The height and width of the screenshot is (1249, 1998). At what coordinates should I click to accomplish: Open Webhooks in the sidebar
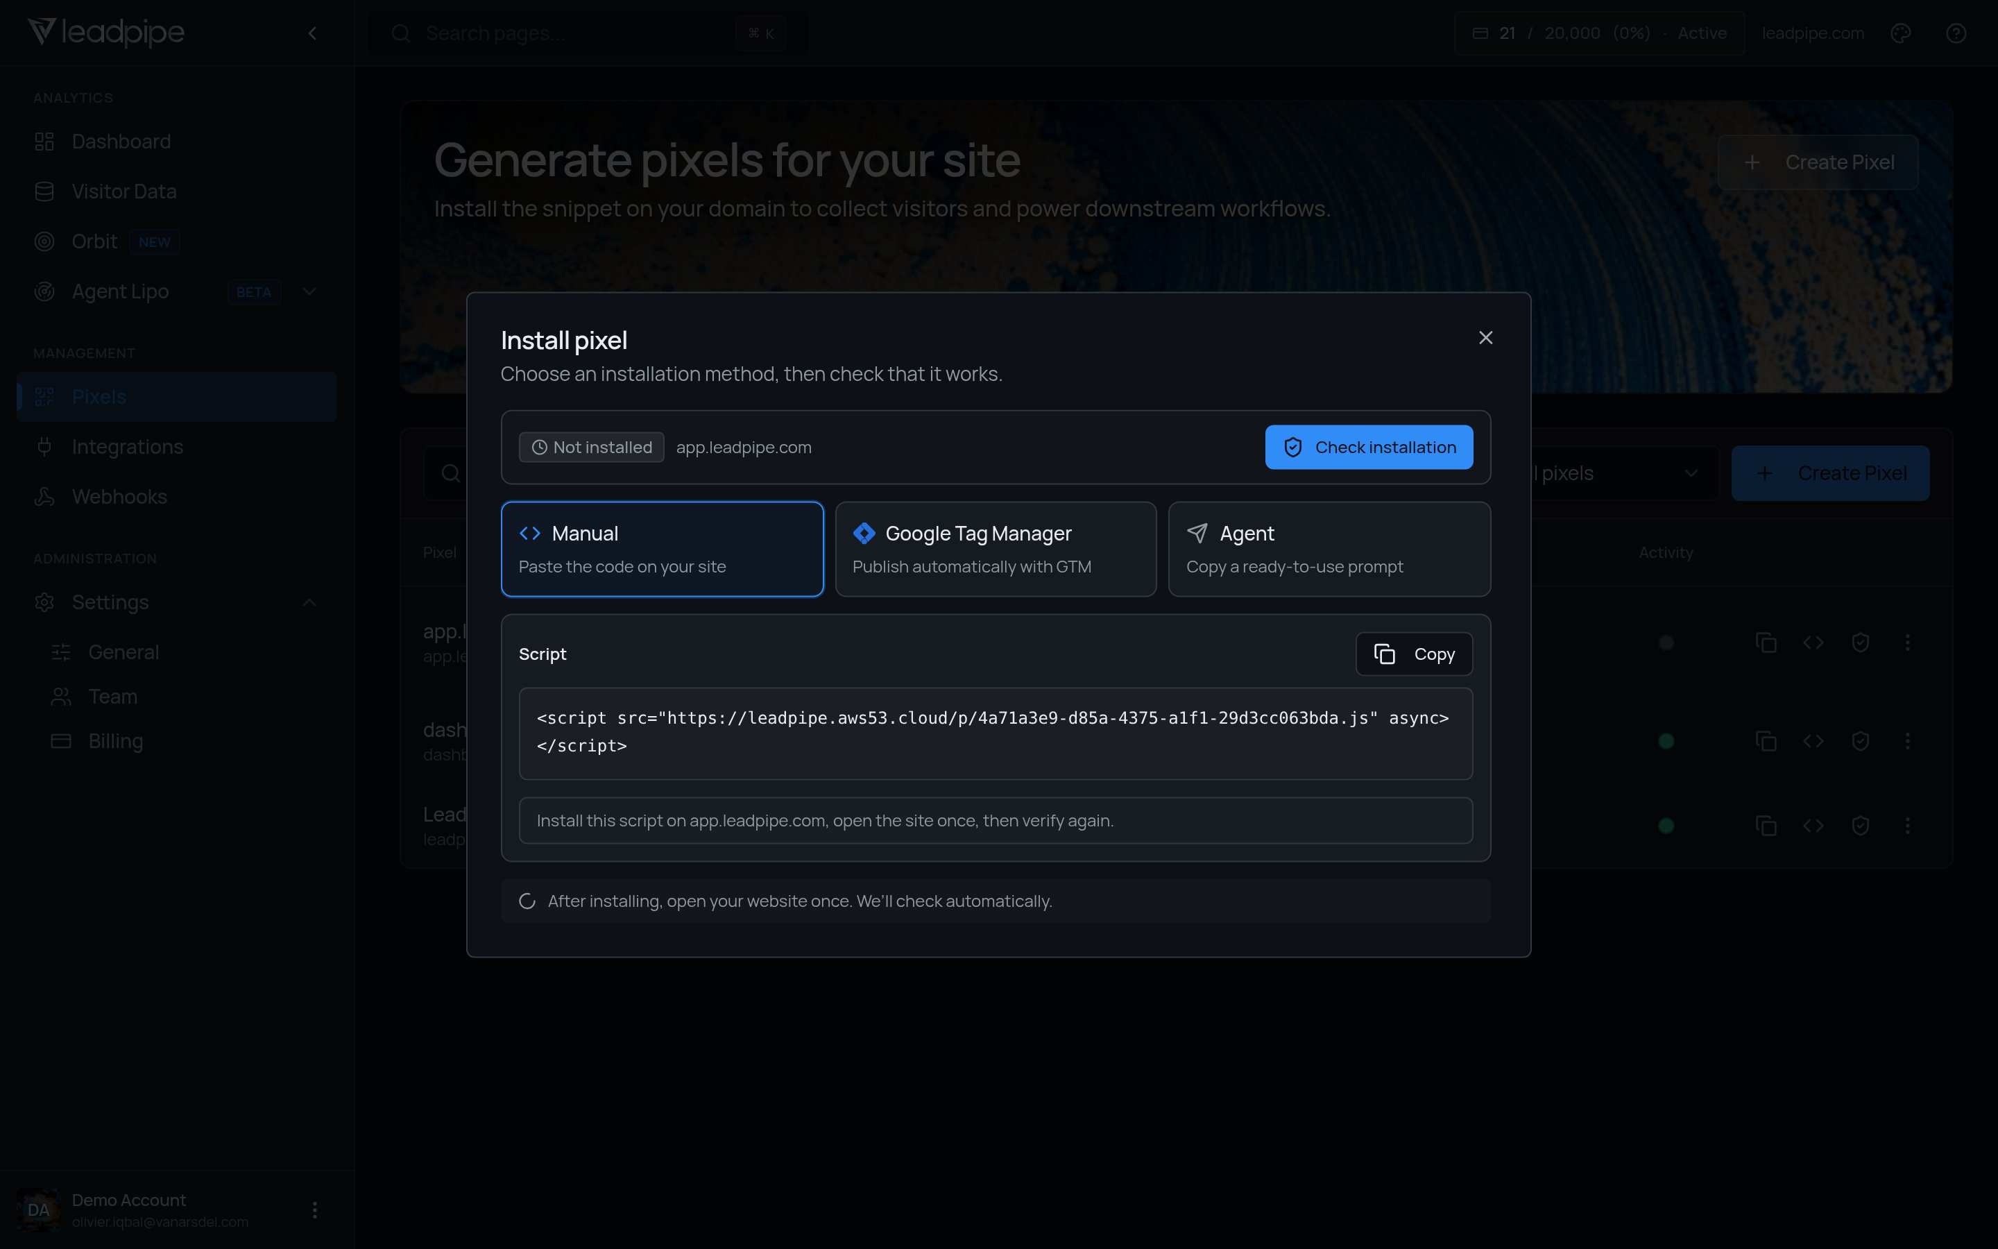coord(177,496)
